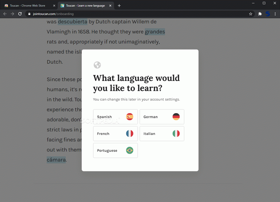Screen dimensions: 280x202
Task: Click the globe icon in the dialog
Action: point(98,65)
